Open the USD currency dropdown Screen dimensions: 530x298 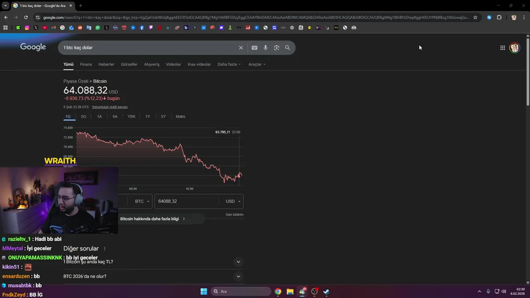(233, 201)
